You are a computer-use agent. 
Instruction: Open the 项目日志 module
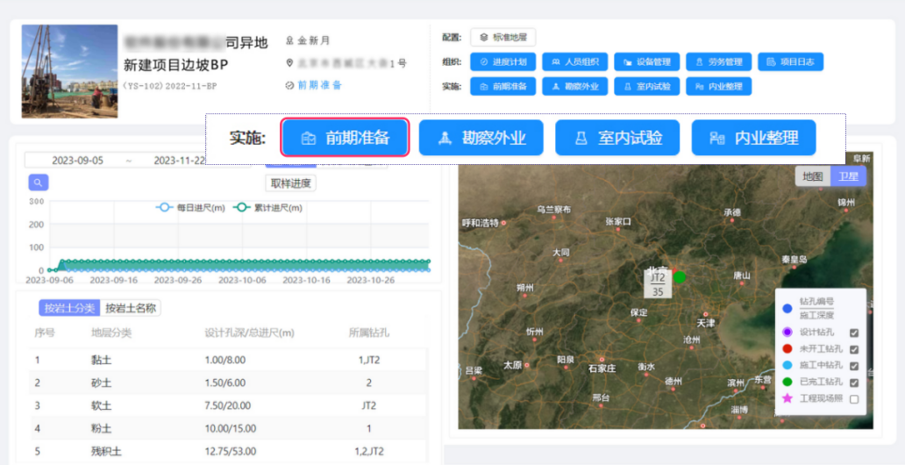[x=790, y=62]
